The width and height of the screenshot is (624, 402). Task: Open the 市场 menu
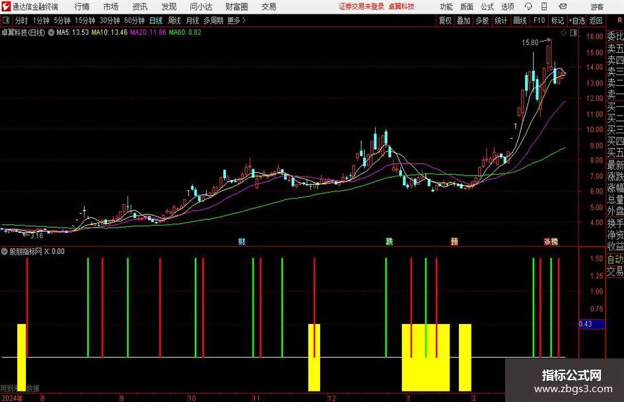pyautogui.click(x=111, y=7)
